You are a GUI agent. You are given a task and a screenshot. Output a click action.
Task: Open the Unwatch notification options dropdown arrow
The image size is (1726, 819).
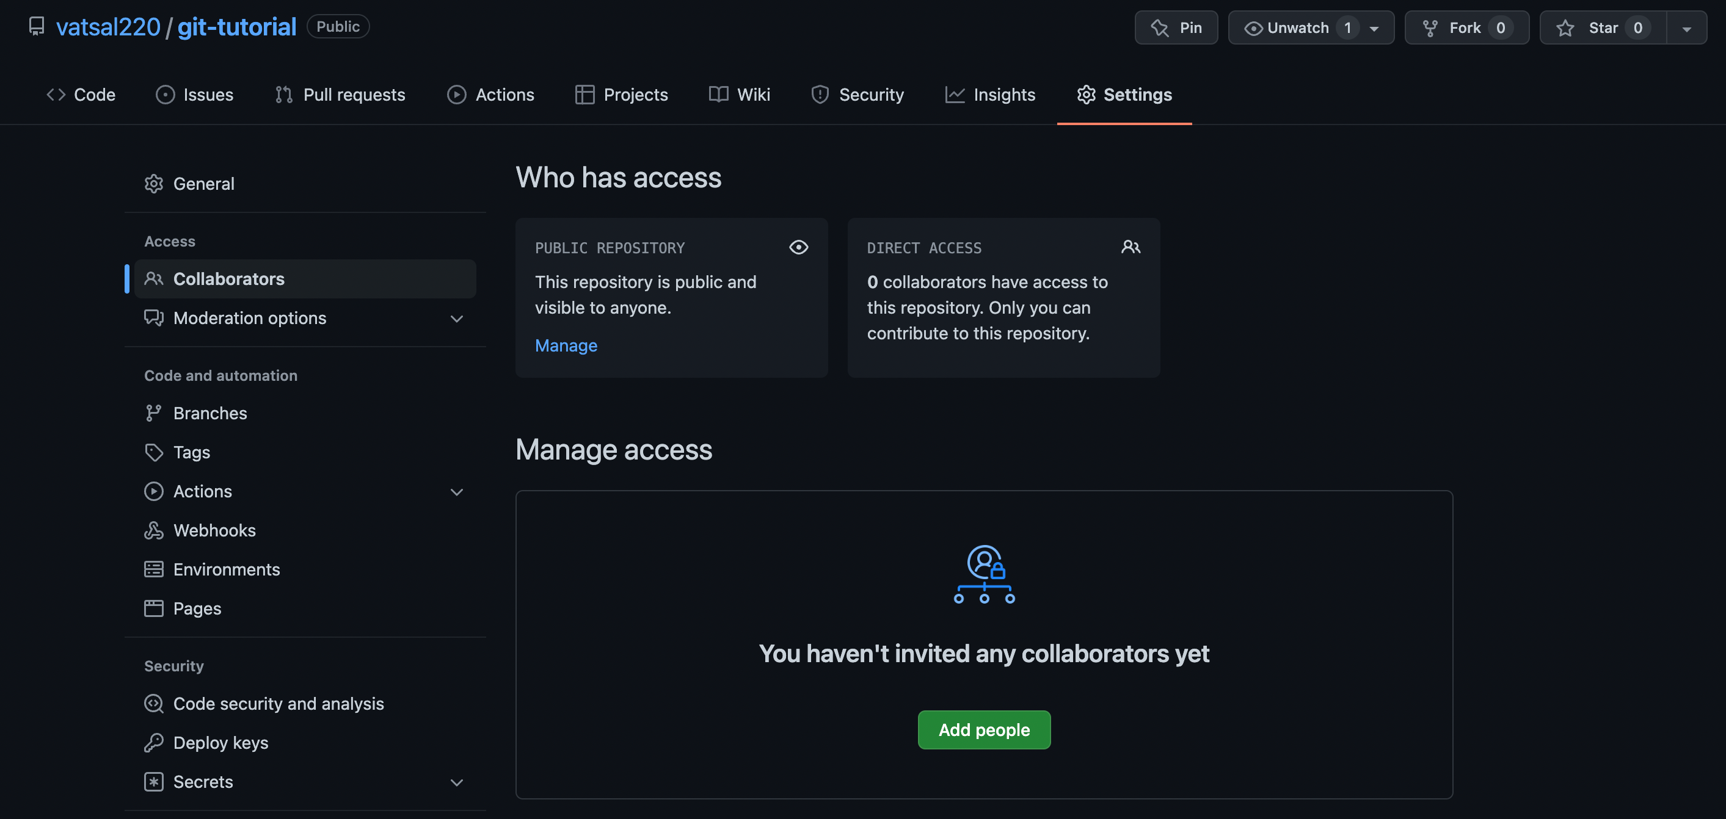1374,28
